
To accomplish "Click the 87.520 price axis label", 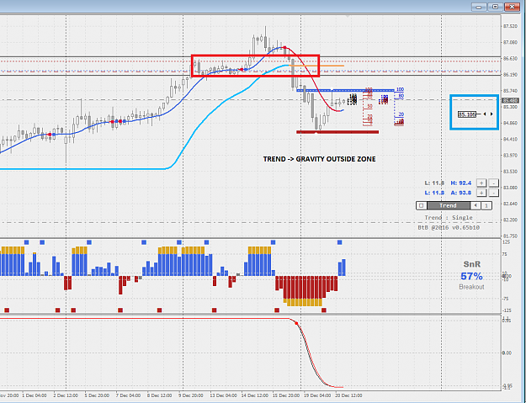I will [510, 26].
